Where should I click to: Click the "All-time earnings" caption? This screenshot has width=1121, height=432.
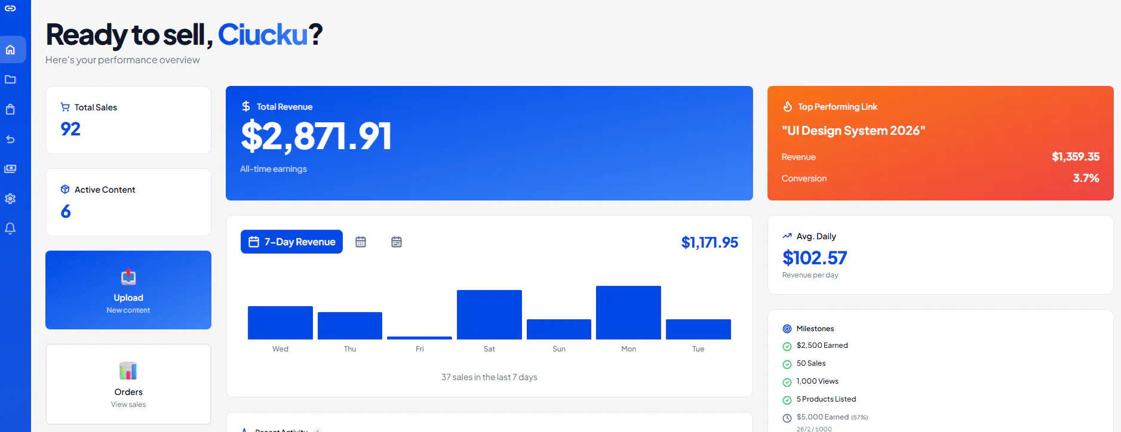tap(274, 169)
